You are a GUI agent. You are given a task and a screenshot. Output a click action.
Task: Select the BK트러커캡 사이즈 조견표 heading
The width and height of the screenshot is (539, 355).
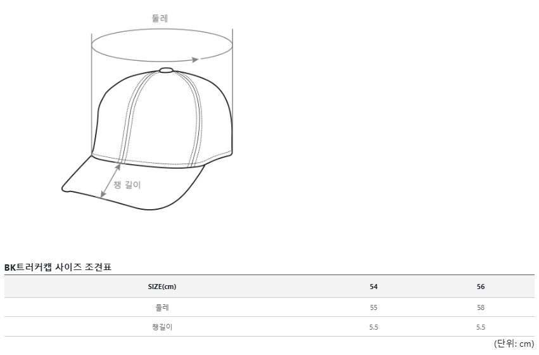[x=58, y=267]
